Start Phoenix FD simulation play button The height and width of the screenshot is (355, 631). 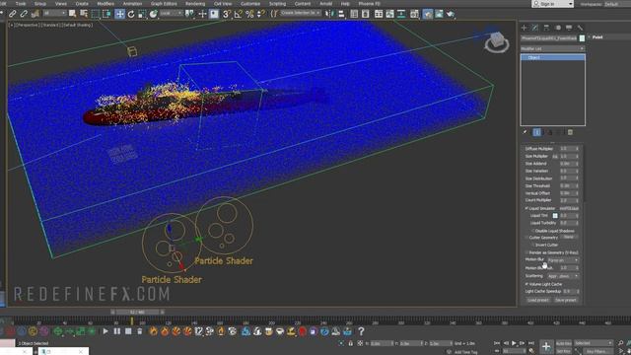click(105, 331)
